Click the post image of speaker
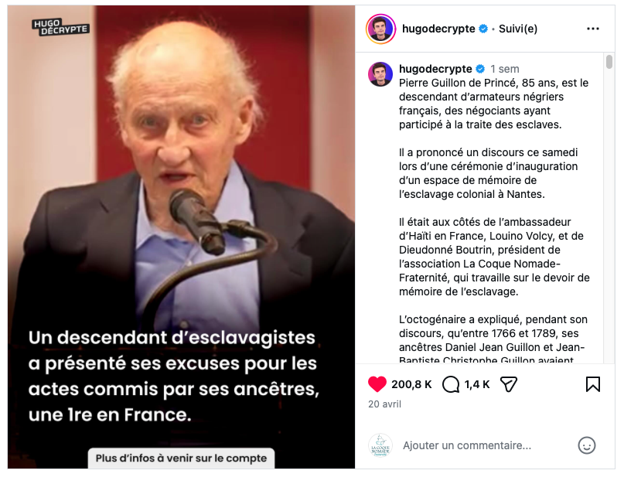 pos(181,237)
